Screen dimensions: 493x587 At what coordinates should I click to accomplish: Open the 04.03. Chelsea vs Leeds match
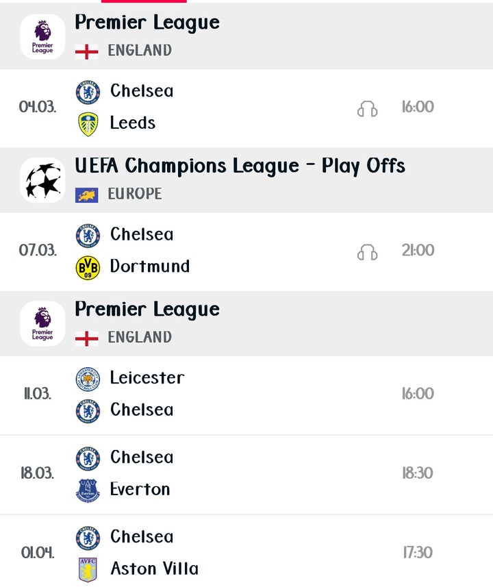[x=246, y=108]
